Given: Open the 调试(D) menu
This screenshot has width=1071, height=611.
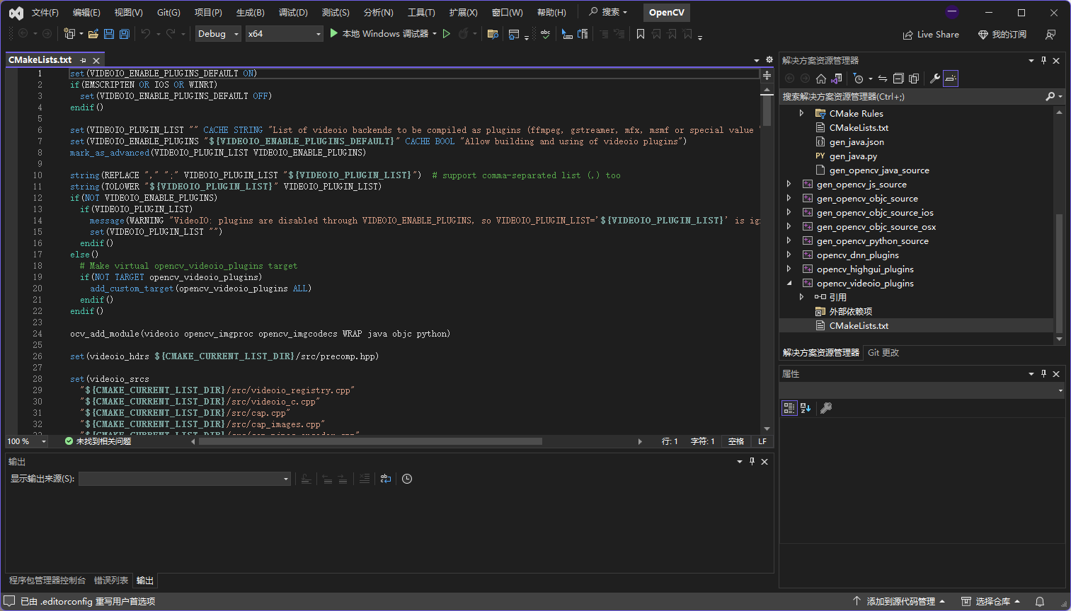Looking at the screenshot, I should (293, 13).
